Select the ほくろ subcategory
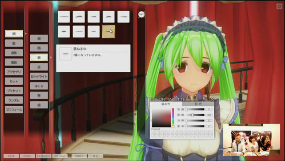285x161 pixels. pyautogui.click(x=39, y=86)
